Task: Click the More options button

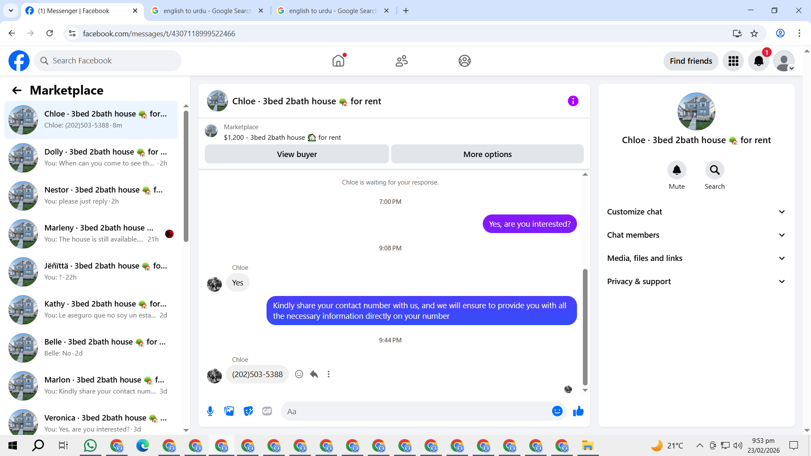Action: [x=487, y=154]
